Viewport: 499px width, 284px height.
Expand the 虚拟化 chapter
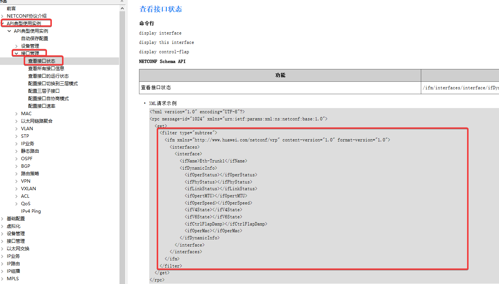click(x=2, y=226)
